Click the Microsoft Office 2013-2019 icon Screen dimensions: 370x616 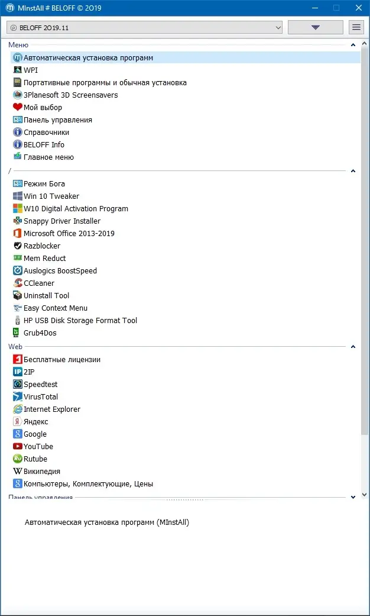coord(17,233)
